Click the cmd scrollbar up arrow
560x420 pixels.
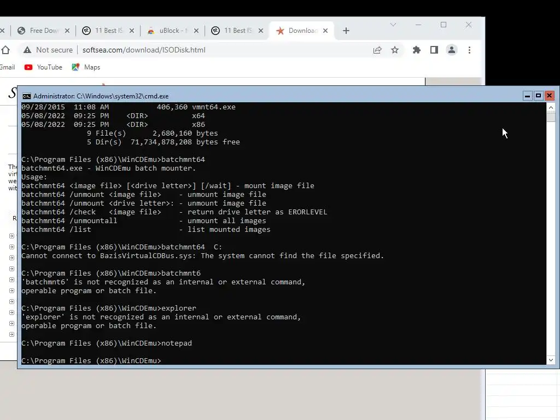551,107
